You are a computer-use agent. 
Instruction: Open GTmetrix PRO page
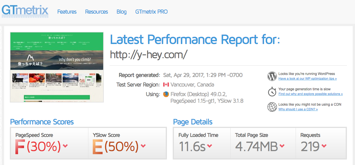151,12
